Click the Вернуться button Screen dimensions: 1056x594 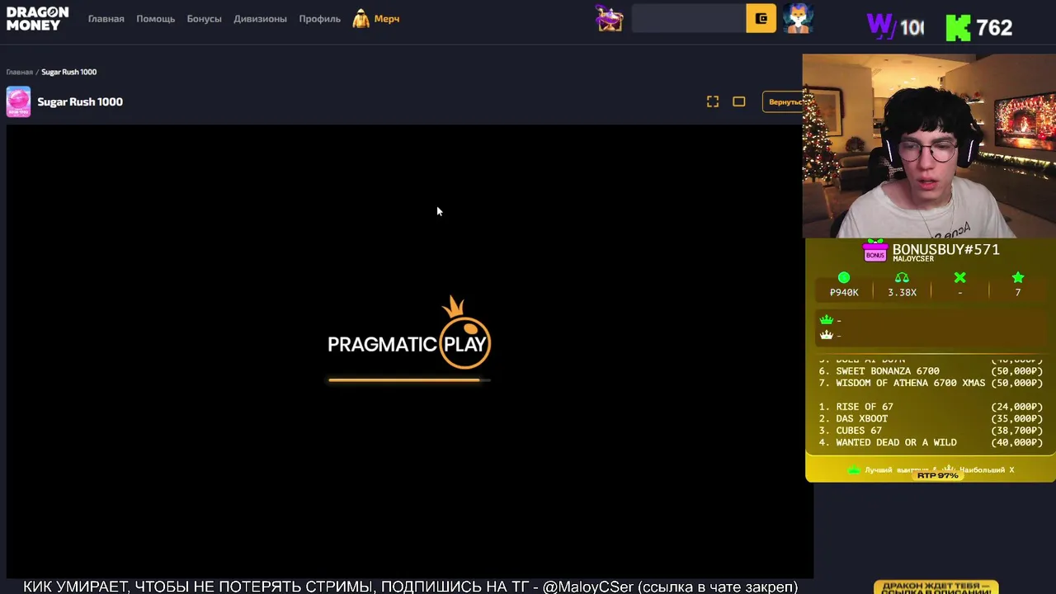783,101
